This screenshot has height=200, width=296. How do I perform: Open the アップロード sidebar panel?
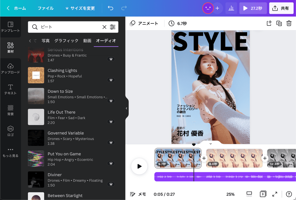10,68
